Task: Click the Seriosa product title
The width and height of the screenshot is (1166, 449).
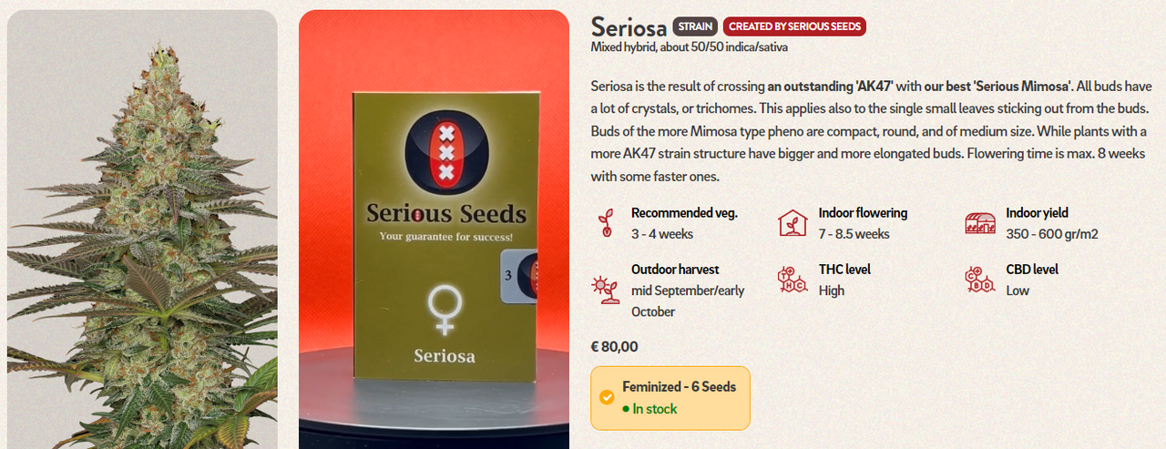Action: (628, 26)
